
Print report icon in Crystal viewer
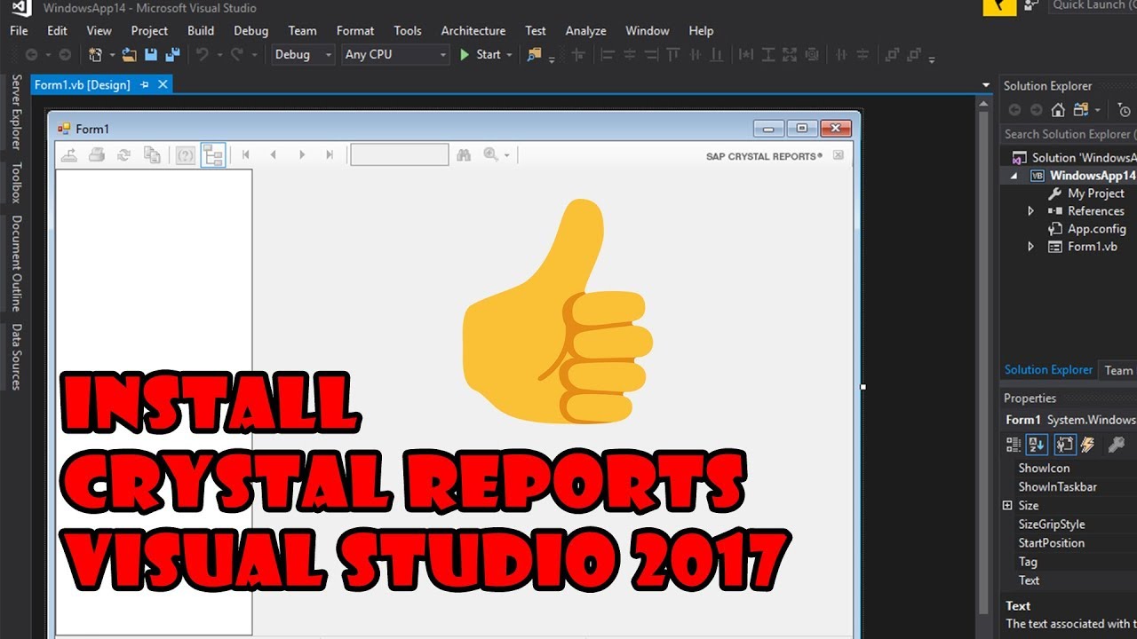click(x=96, y=155)
